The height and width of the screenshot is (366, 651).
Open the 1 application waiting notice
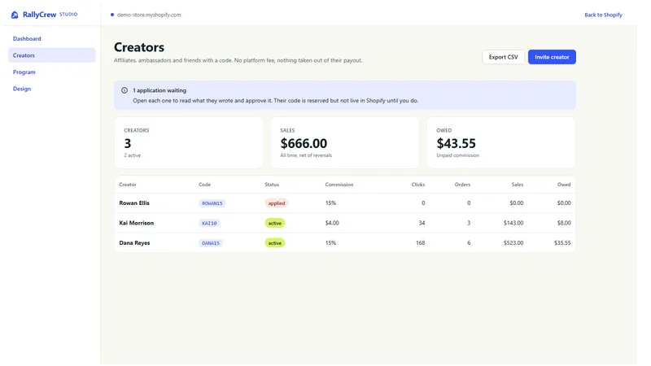(344, 95)
